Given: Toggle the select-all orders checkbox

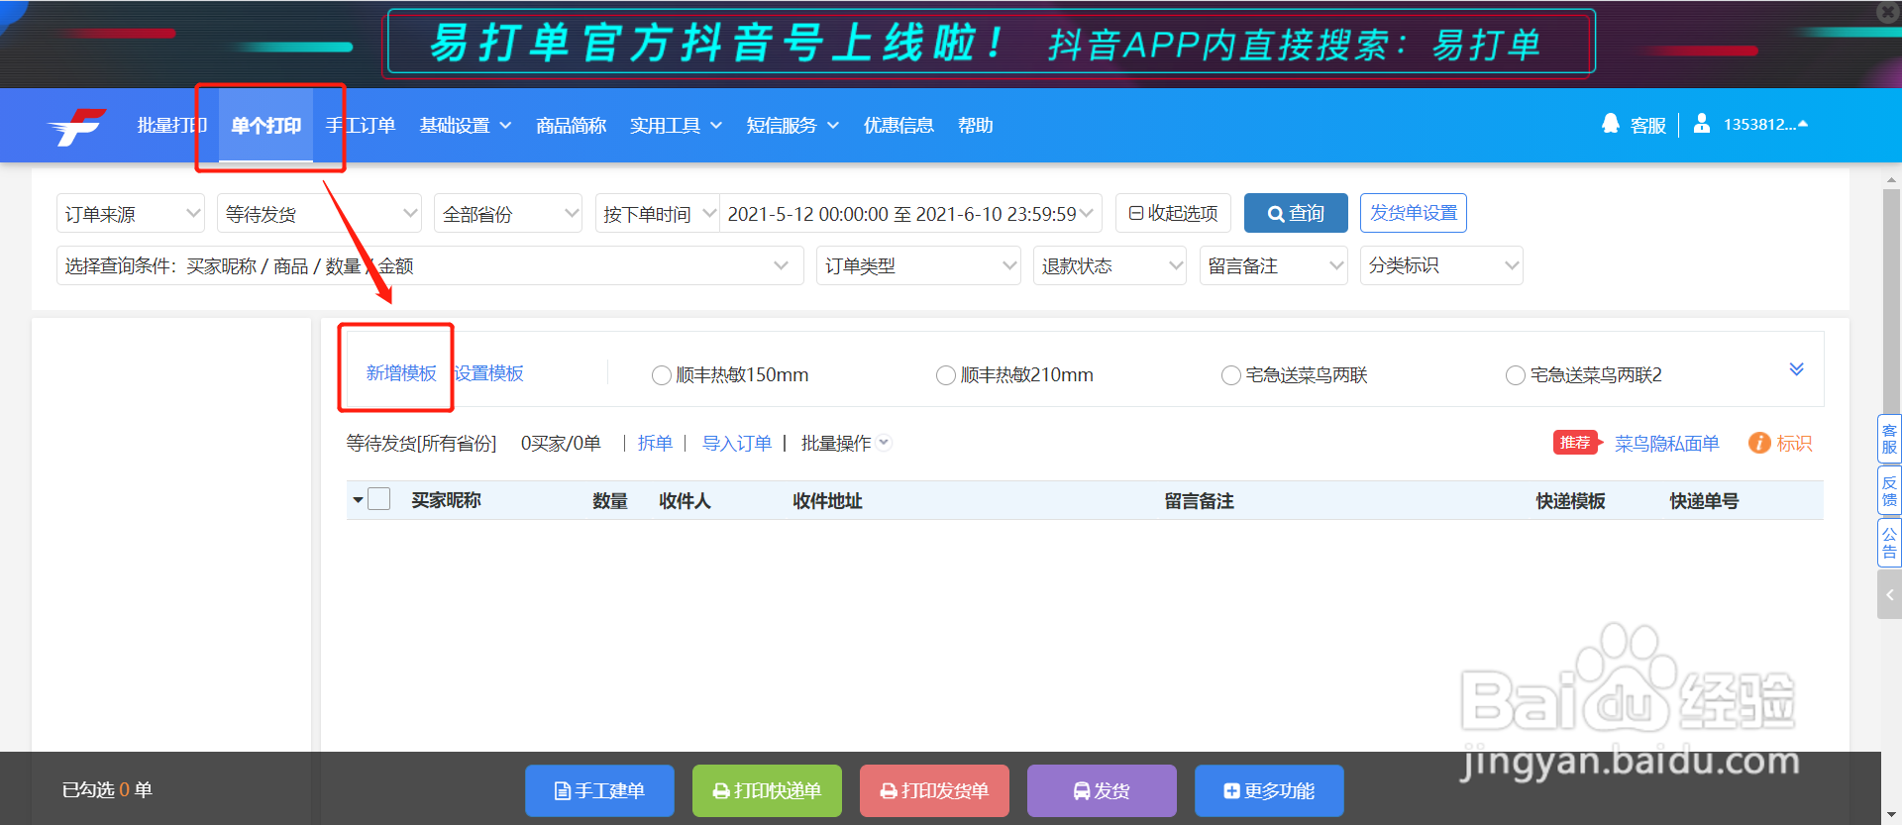Looking at the screenshot, I should pos(379,499).
